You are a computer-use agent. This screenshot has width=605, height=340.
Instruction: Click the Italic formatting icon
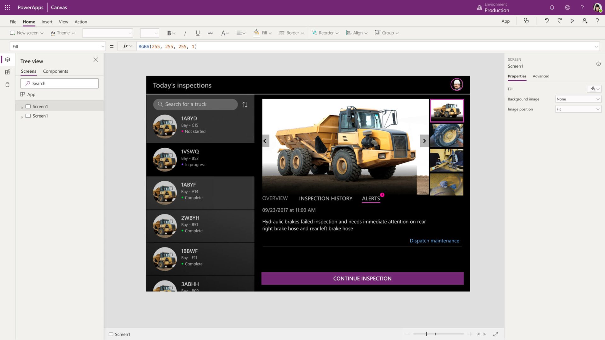coord(185,33)
